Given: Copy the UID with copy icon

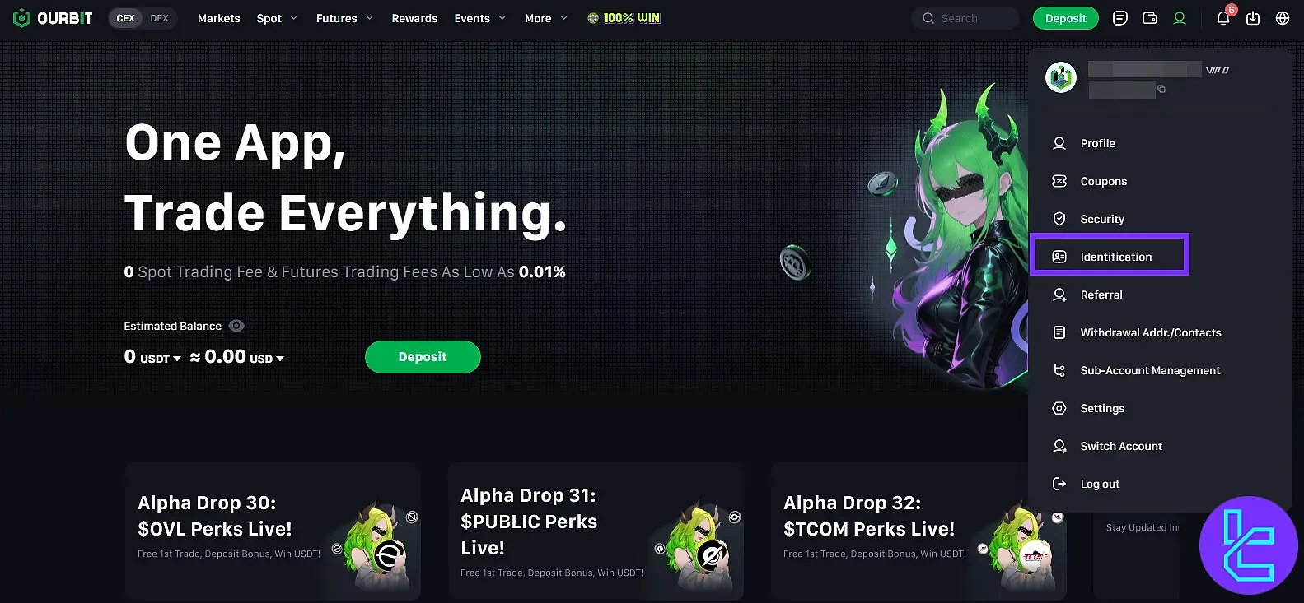Looking at the screenshot, I should click(1161, 89).
